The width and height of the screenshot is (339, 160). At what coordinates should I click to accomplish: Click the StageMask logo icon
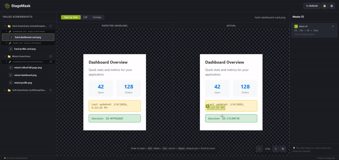pyautogui.click(x=7, y=6)
